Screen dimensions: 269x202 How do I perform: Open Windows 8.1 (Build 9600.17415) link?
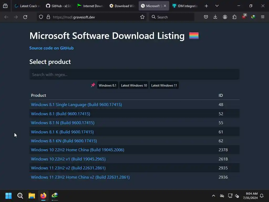coord(60,114)
